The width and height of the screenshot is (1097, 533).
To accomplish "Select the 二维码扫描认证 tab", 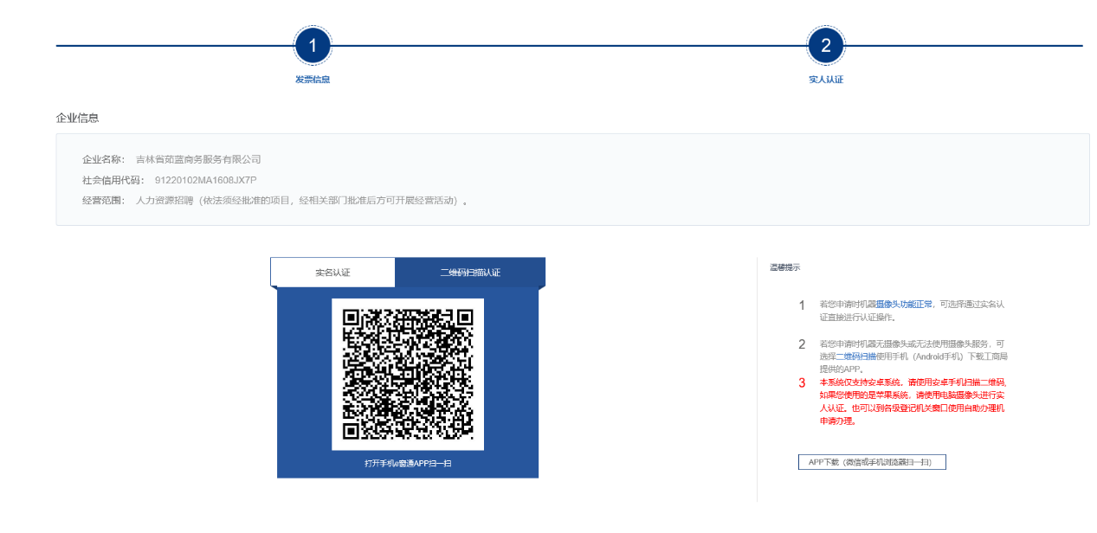I will 470,272.
